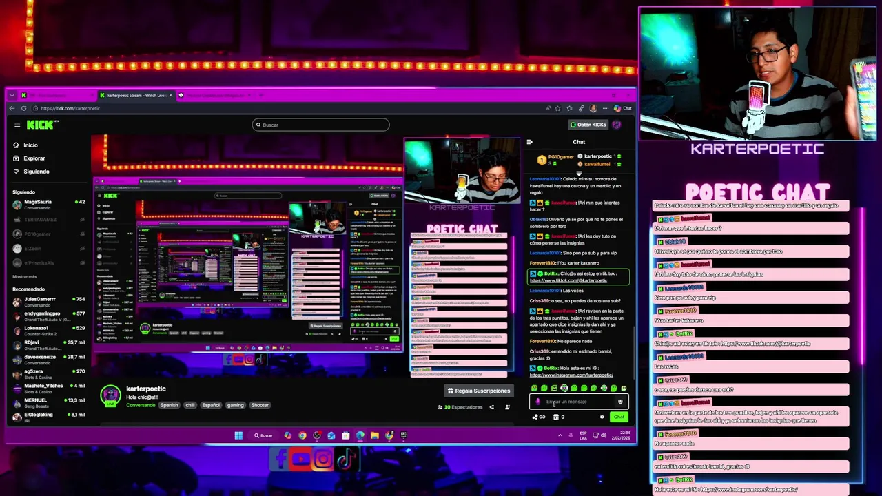Open TERRAGAMEZ offline channel

pos(48,219)
